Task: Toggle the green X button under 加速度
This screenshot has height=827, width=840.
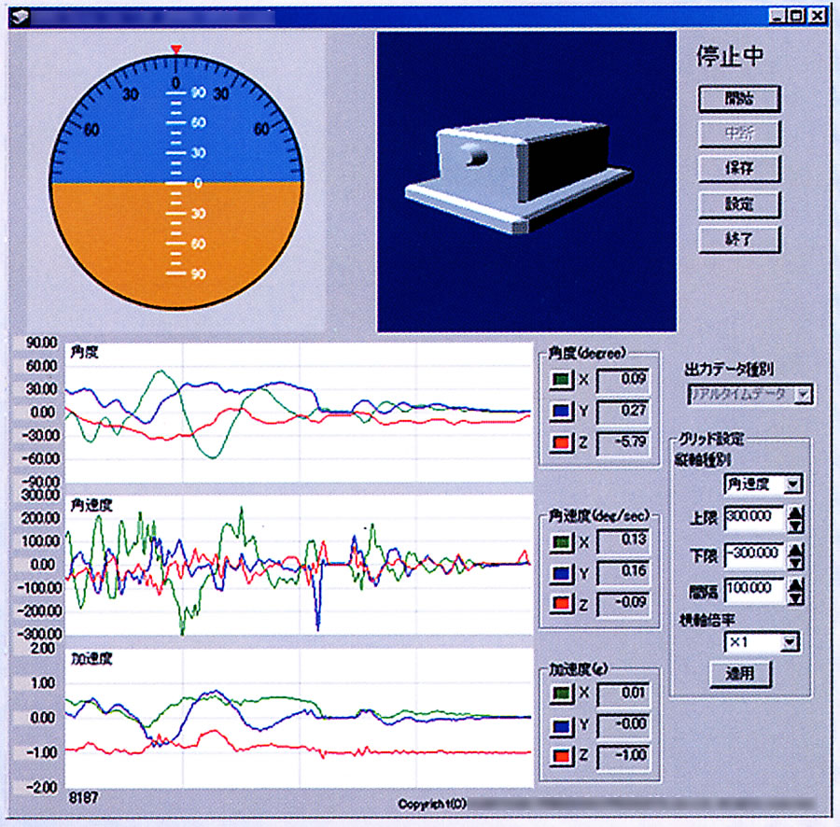Action: tap(560, 694)
